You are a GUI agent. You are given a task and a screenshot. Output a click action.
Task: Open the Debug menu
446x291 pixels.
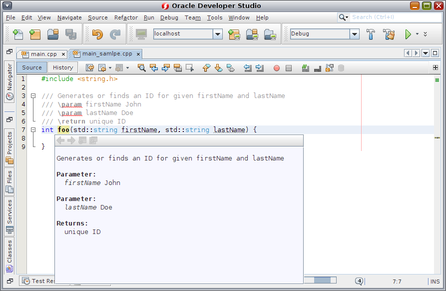click(169, 17)
